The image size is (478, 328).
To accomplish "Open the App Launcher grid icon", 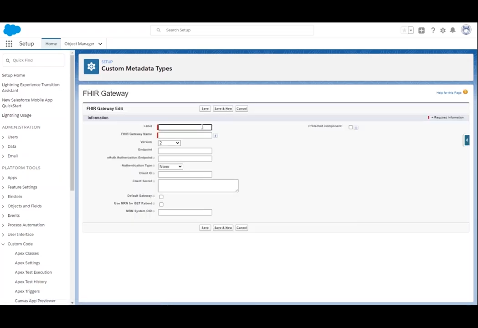I will [9, 43].
